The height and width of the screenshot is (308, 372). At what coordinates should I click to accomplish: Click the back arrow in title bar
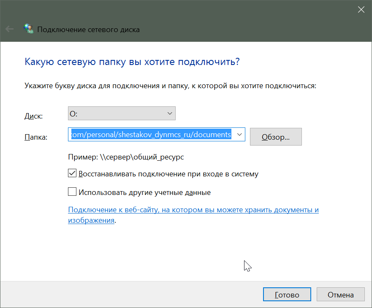[x=9, y=29]
